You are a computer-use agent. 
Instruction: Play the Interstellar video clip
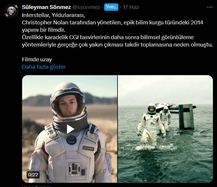pos(70,129)
